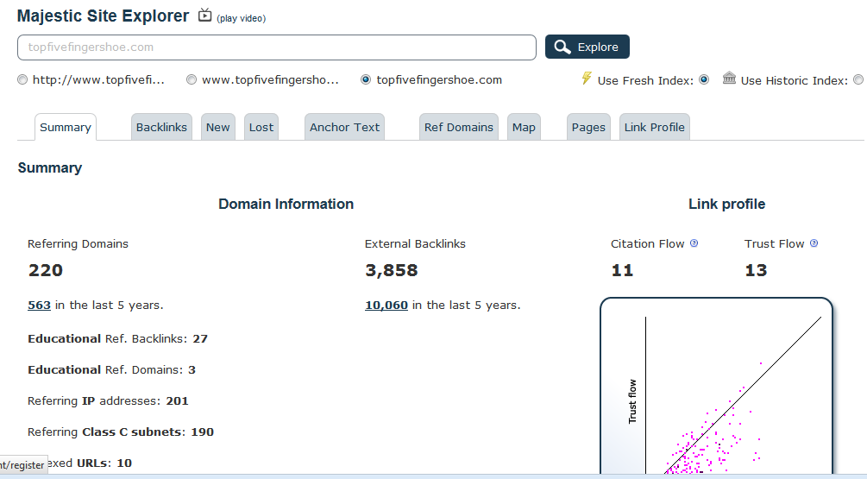
Task: Switch to the Summary tab
Action: pyautogui.click(x=66, y=127)
